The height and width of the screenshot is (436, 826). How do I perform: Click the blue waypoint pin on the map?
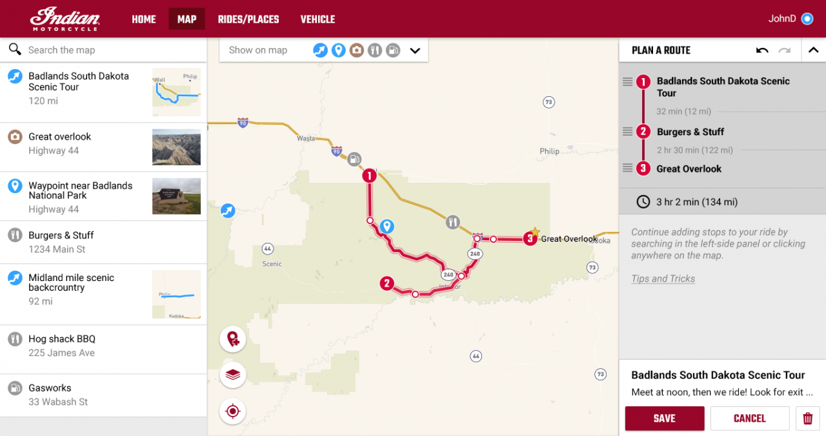pos(387,226)
